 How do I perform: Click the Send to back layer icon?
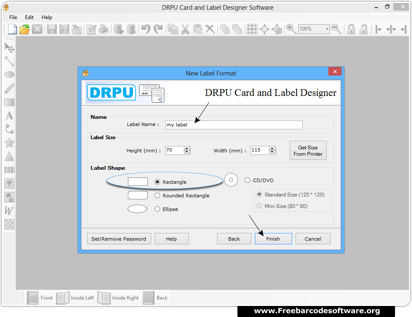click(237, 29)
